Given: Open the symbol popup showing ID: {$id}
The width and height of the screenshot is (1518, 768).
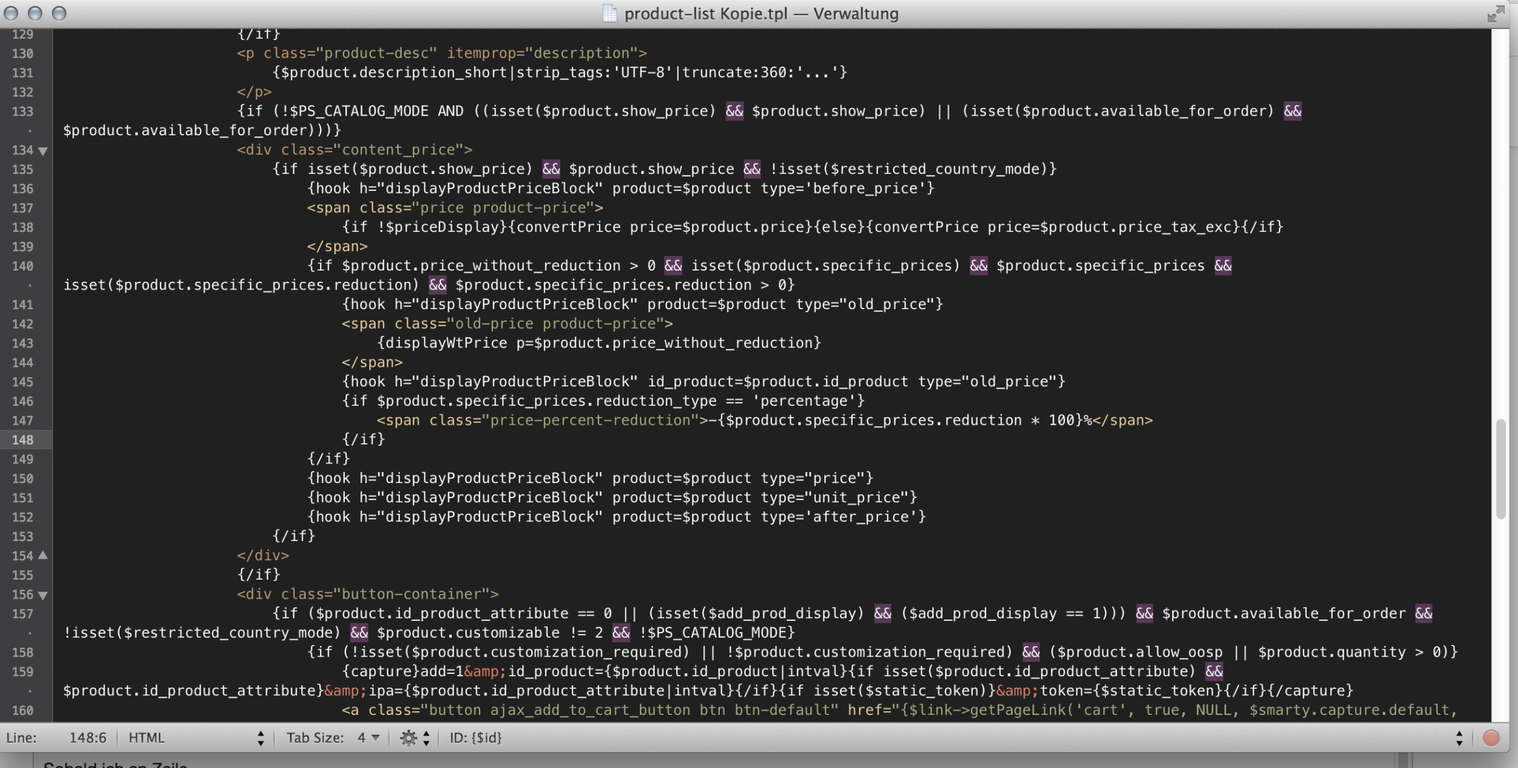Looking at the screenshot, I should 476,738.
